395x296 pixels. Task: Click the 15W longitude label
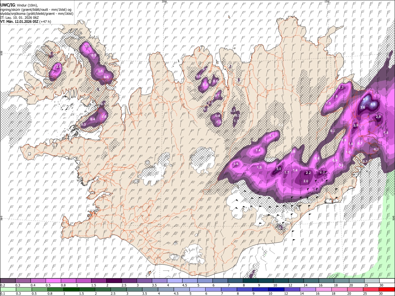point(327,2)
